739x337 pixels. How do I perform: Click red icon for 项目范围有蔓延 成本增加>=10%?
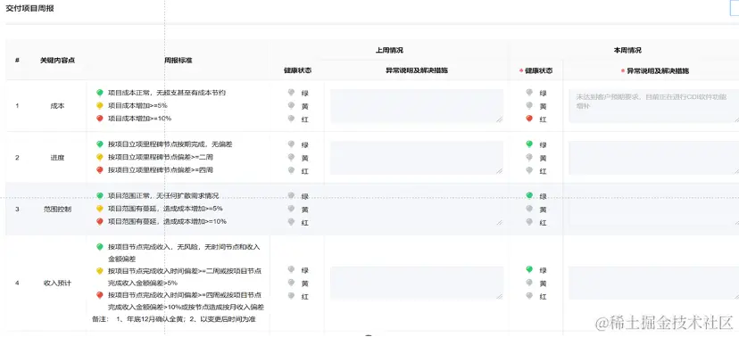(x=99, y=221)
